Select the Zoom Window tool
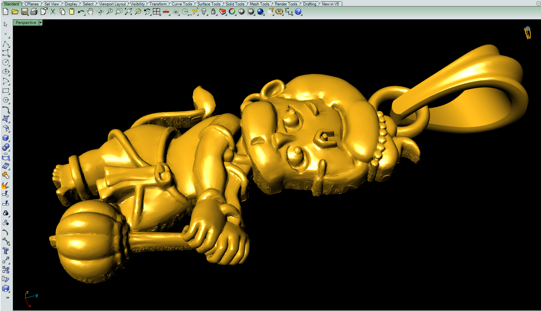This screenshot has width=541, height=311. pos(119,12)
